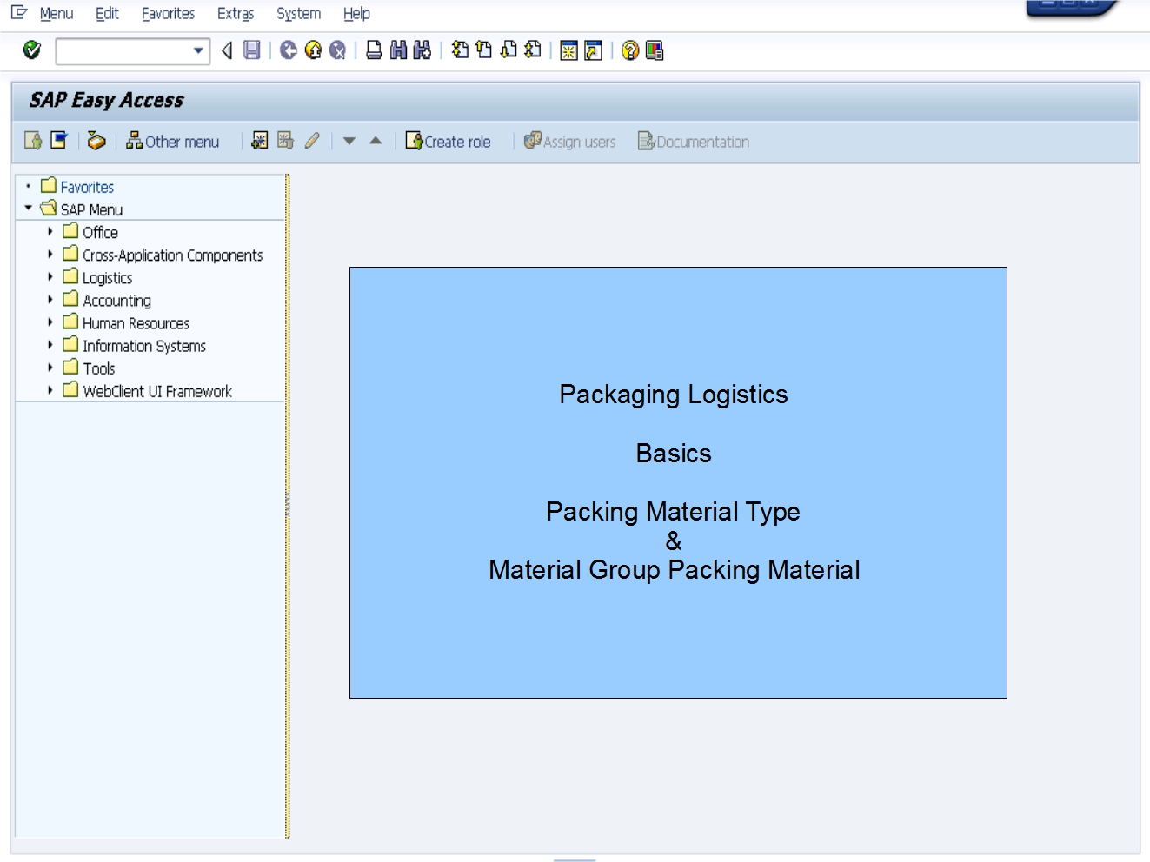Click the Other menu button
This screenshot has width=1150, height=862.
[172, 141]
